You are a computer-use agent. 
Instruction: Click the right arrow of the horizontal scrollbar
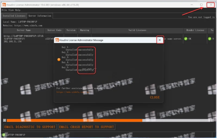coord(212,120)
